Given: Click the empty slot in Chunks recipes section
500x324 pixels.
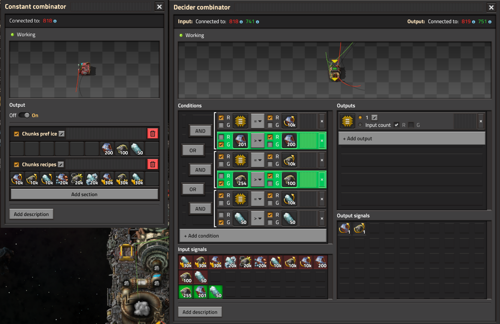Looking at the screenshot, I should click(x=152, y=179).
